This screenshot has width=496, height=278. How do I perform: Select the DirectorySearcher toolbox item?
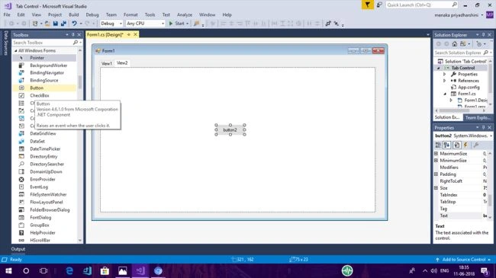44,165
